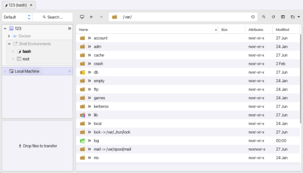Open the new folder dropdown arrow
Viewport: 303px width, 173px height.
(x=299, y=17)
